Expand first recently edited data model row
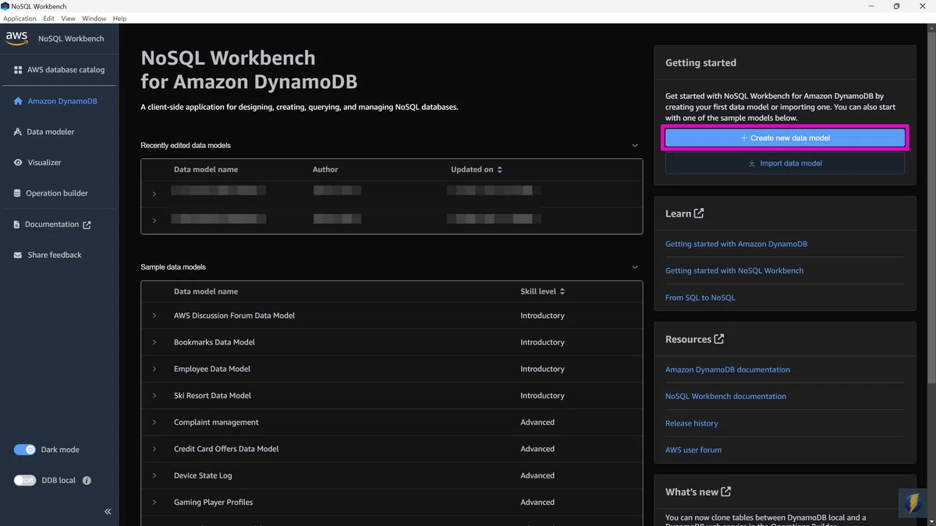 click(x=154, y=194)
